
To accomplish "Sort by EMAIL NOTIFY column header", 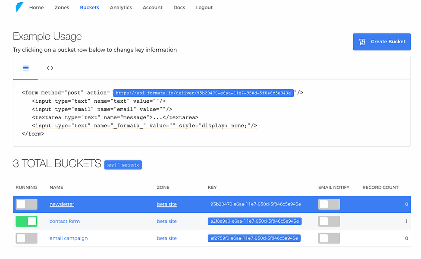I will pyautogui.click(x=334, y=187).
